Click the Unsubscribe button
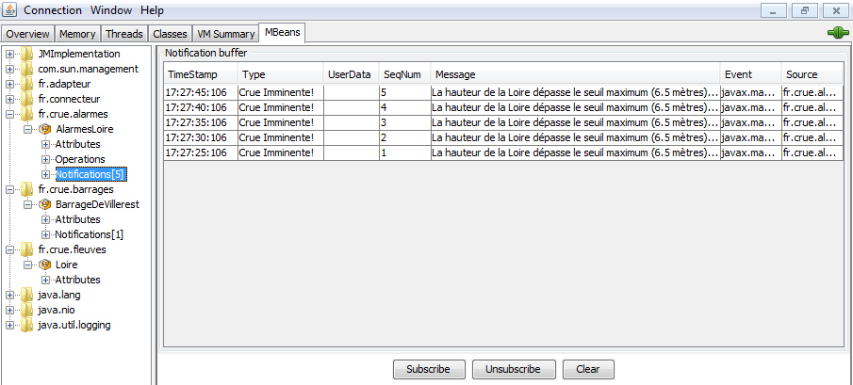 tap(513, 370)
